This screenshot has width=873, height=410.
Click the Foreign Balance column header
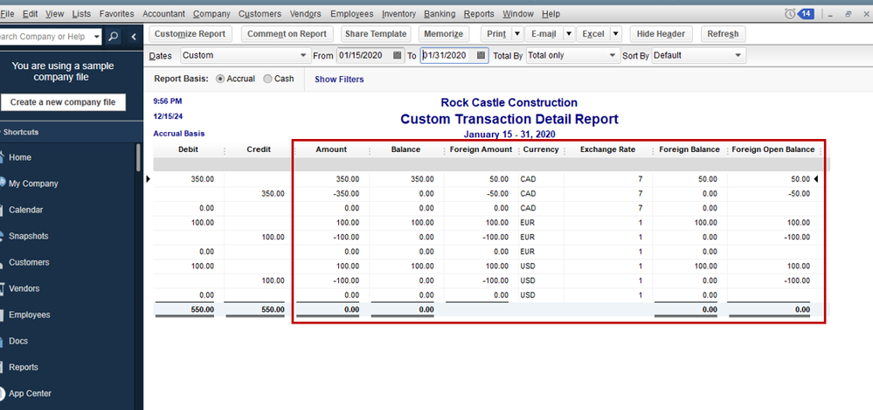pos(689,149)
